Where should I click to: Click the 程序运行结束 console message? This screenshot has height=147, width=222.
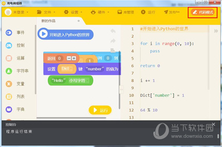[19, 131]
